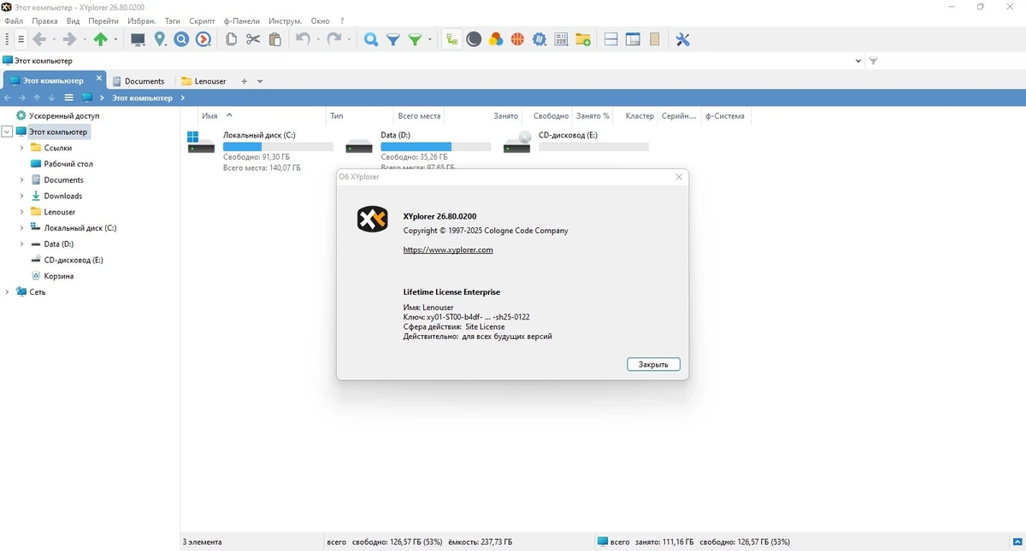This screenshot has width=1026, height=551.
Task: Click the location pin hotlist icon
Action: click(160, 39)
